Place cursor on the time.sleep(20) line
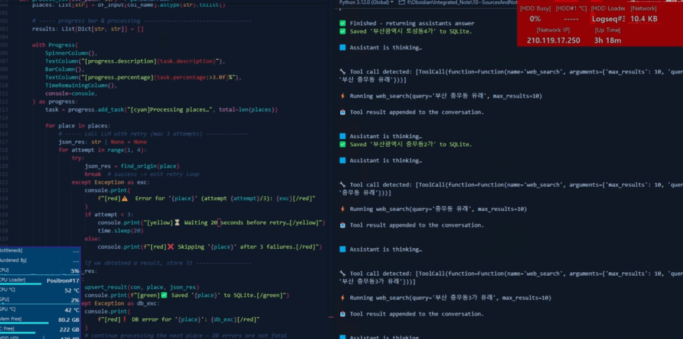Screen dimensions: 683x339 114,230
